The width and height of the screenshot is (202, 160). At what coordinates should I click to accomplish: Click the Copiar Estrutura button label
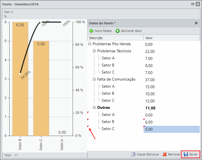click(x=148, y=154)
